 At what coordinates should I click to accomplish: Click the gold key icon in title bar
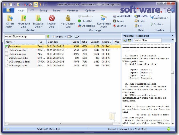pos(40,5)
